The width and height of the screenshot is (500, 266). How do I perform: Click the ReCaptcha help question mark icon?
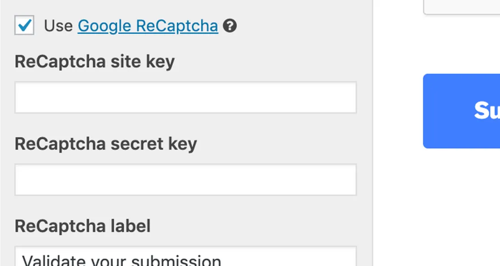(230, 26)
